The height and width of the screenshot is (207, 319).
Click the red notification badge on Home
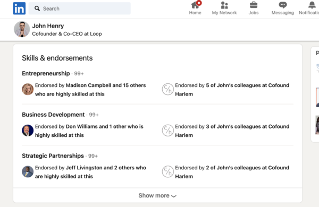[199, 3]
